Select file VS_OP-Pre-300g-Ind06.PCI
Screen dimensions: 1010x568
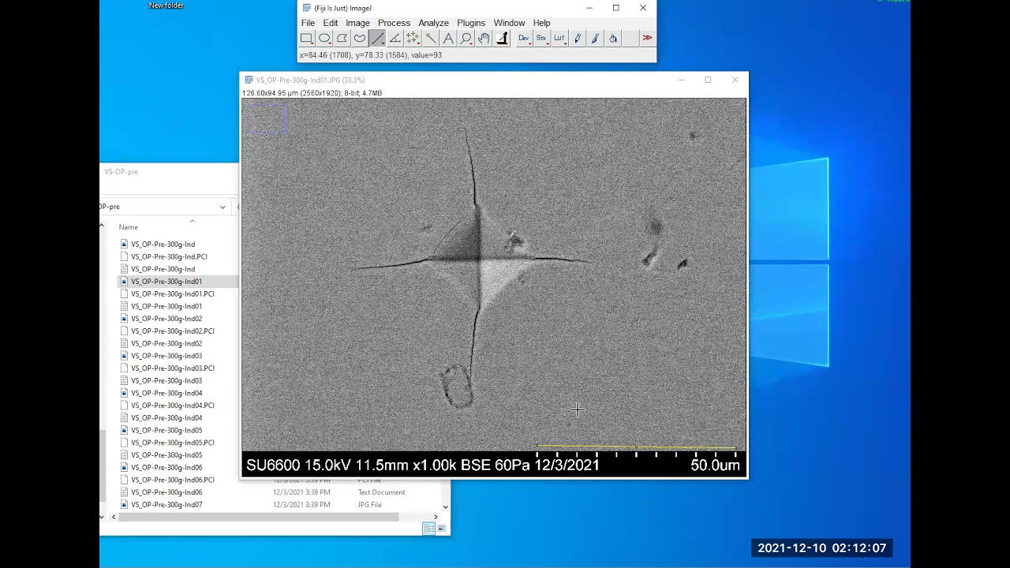(x=172, y=480)
